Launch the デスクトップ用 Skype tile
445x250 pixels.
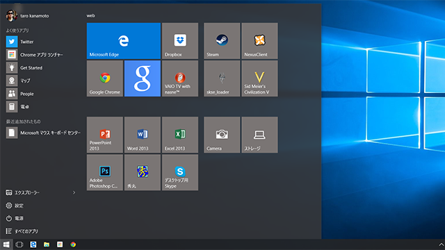click(x=180, y=172)
